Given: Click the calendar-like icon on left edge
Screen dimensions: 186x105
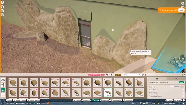Looking at the screenshot, I should tap(2, 11).
